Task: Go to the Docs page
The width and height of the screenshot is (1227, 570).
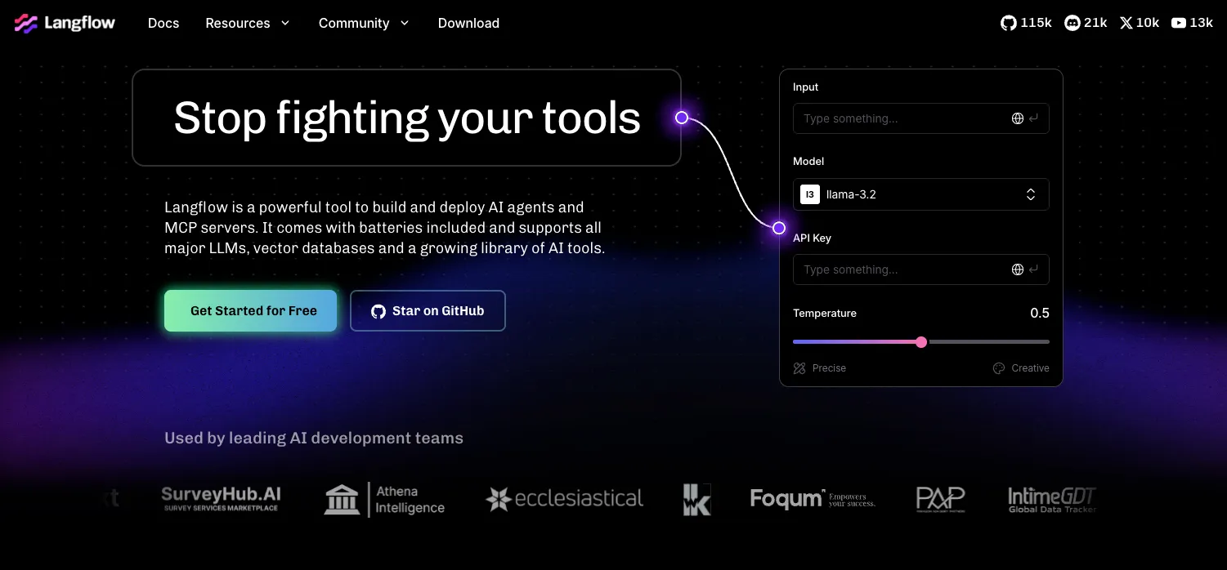Action: point(163,23)
